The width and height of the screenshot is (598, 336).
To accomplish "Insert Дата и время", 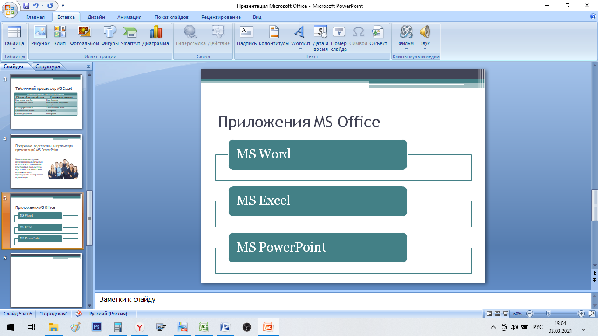I will pos(320,38).
